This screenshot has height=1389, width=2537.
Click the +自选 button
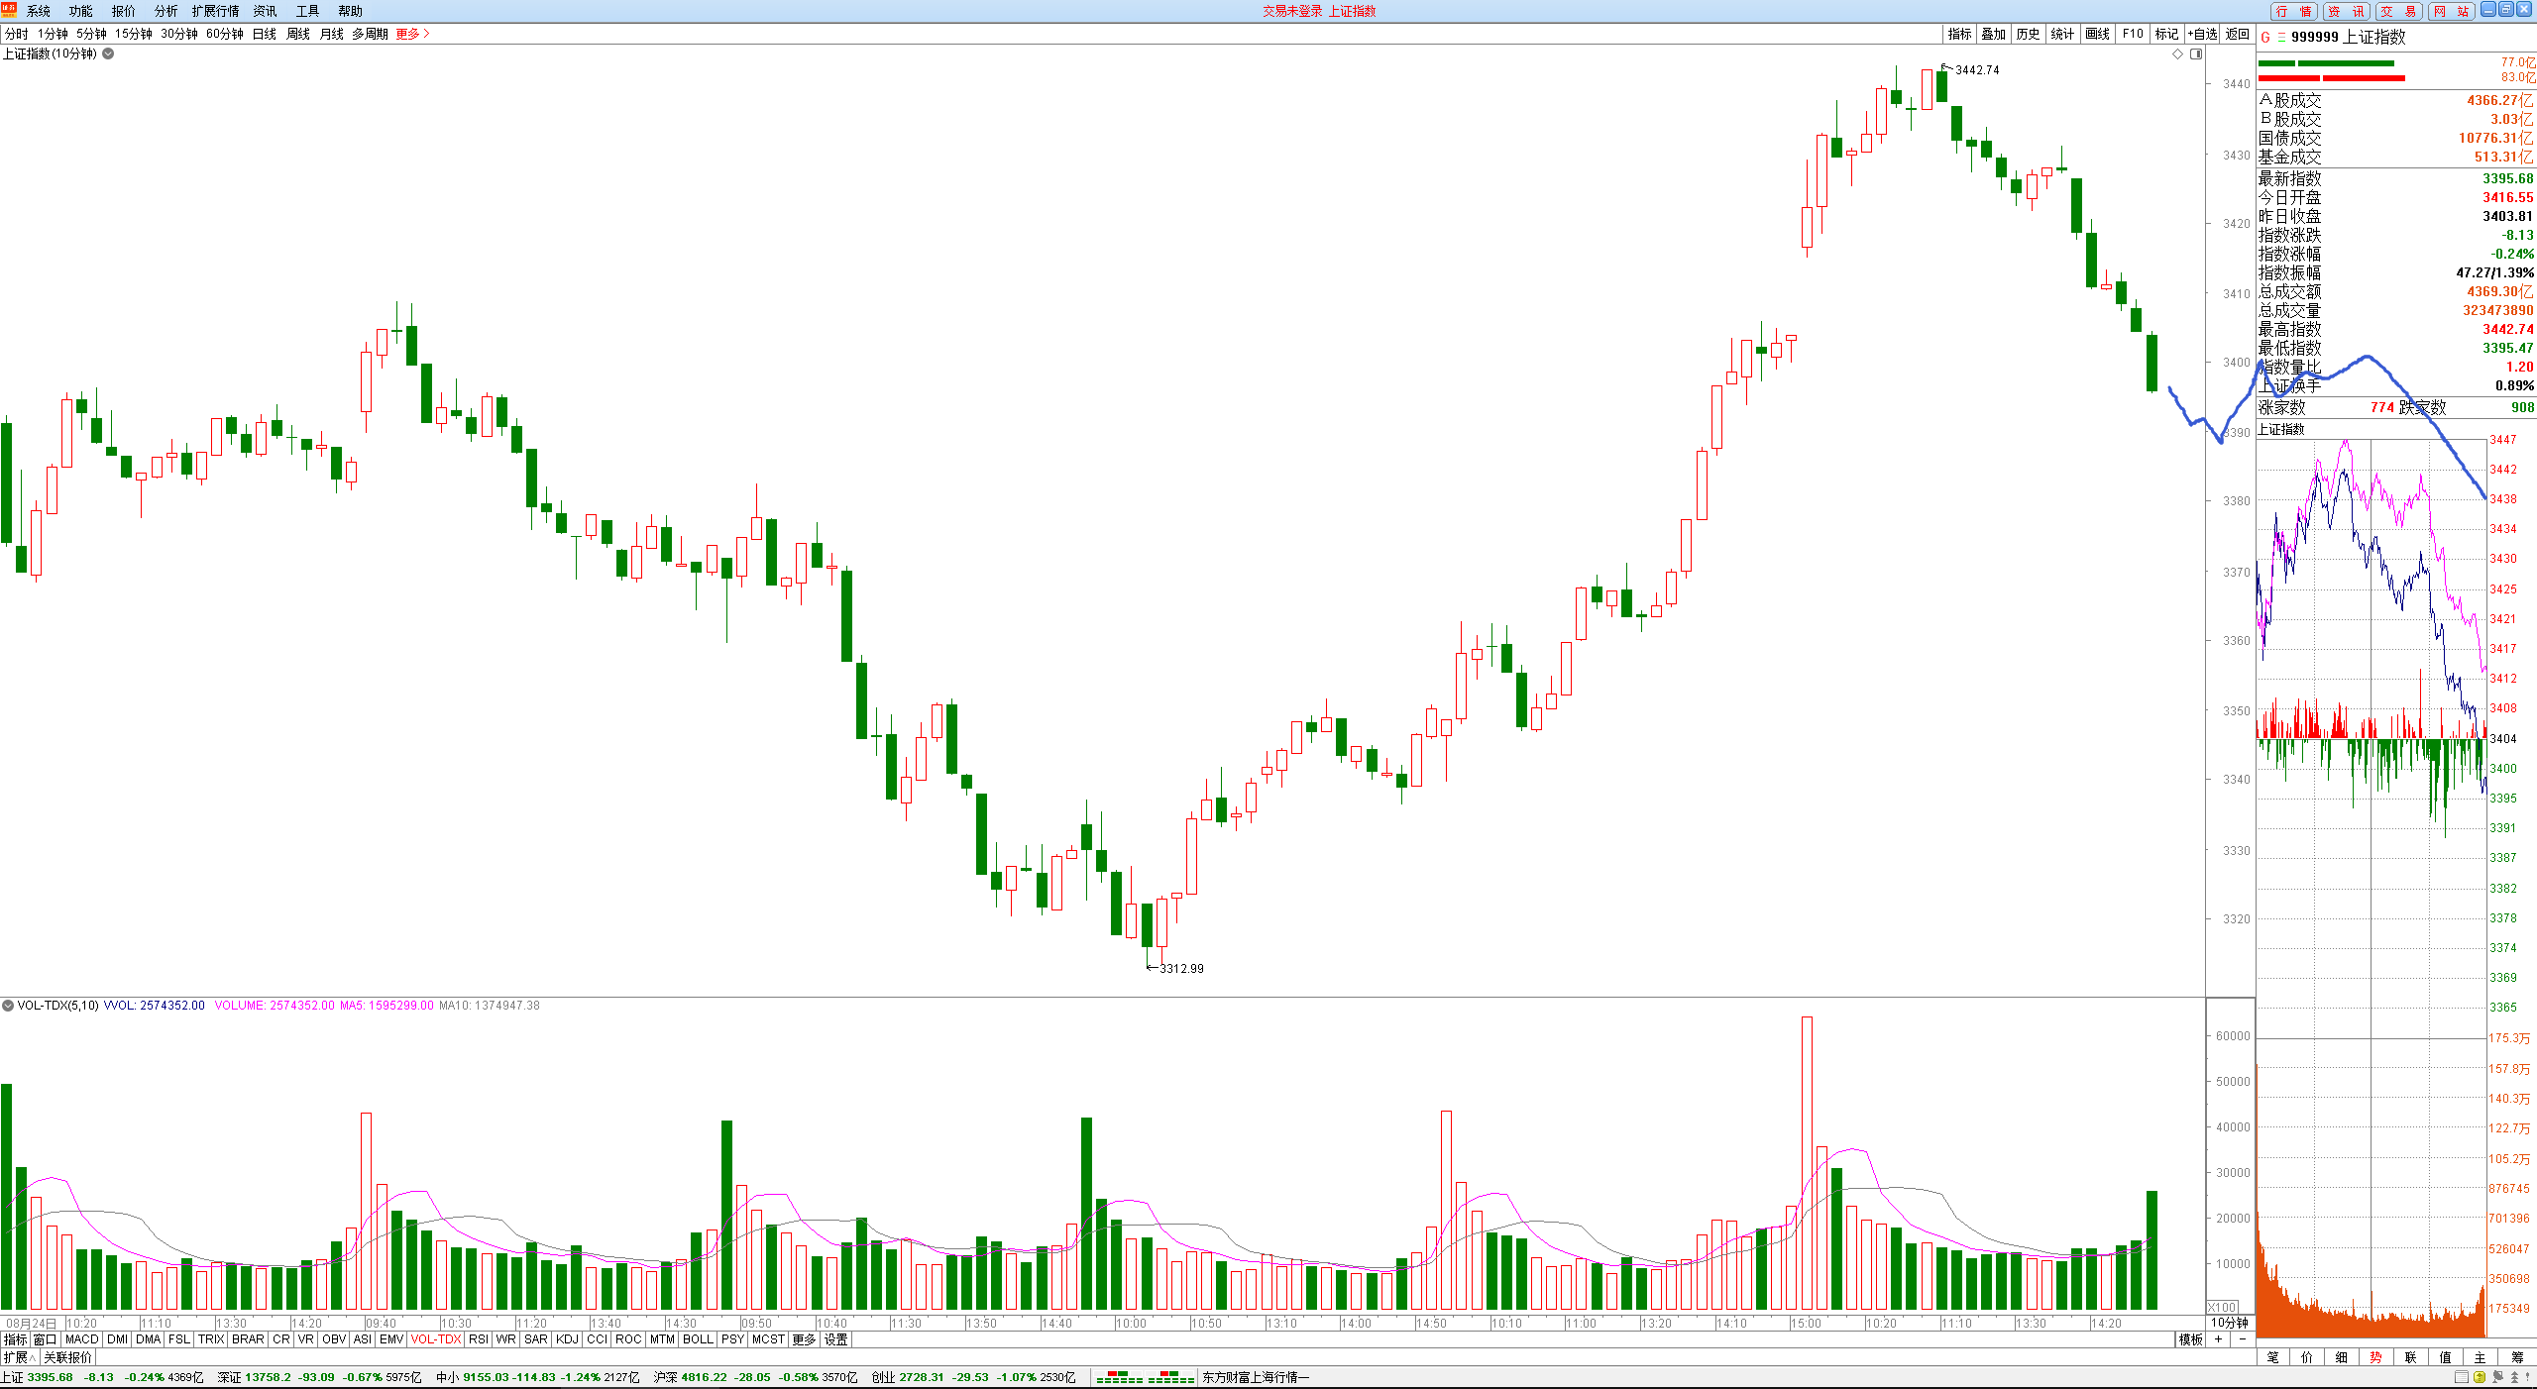2202,34
